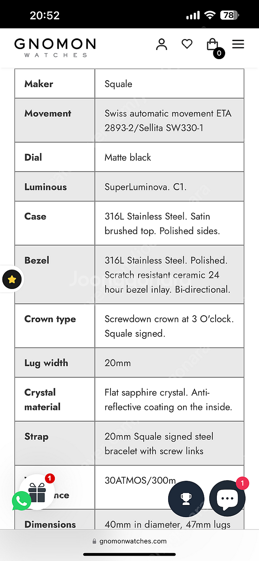Screen dimensions: 259x561
Task: Tap the battery indicator in status bar
Action: pyautogui.click(x=230, y=15)
